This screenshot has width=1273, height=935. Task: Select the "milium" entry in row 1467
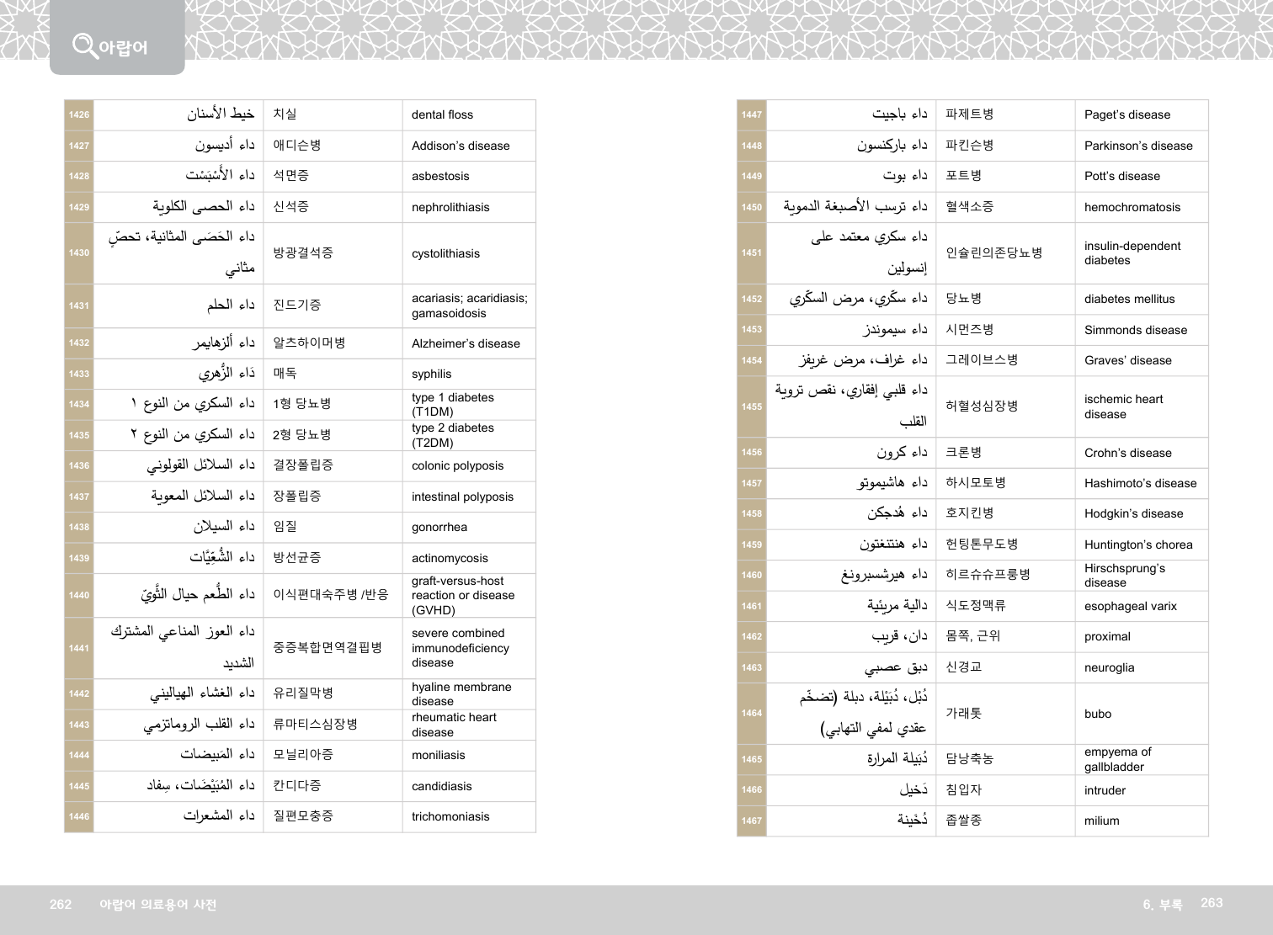coord(1101,821)
